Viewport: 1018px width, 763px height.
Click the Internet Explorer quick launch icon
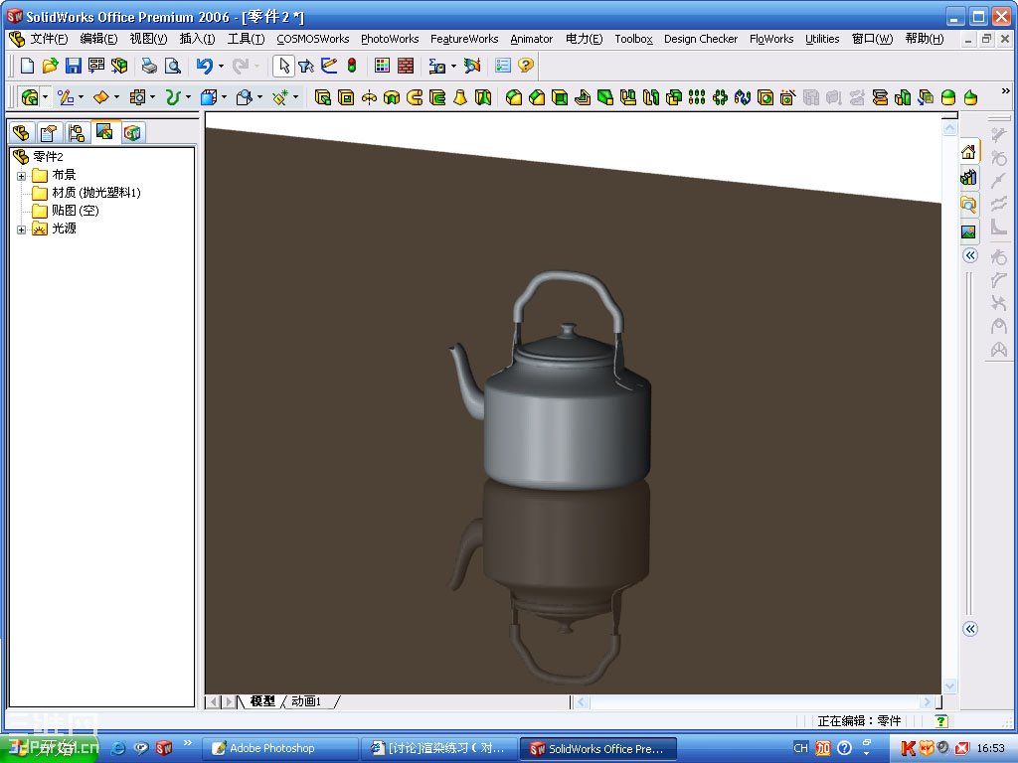coord(118,748)
